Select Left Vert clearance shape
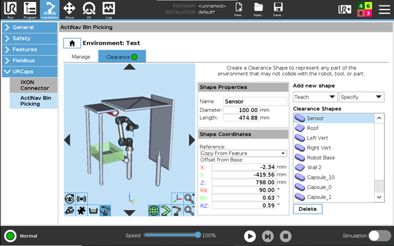This screenshot has height=246, width=394. tap(334, 138)
